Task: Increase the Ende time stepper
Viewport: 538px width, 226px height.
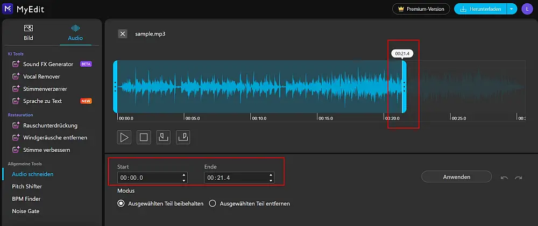Action: tap(271, 175)
